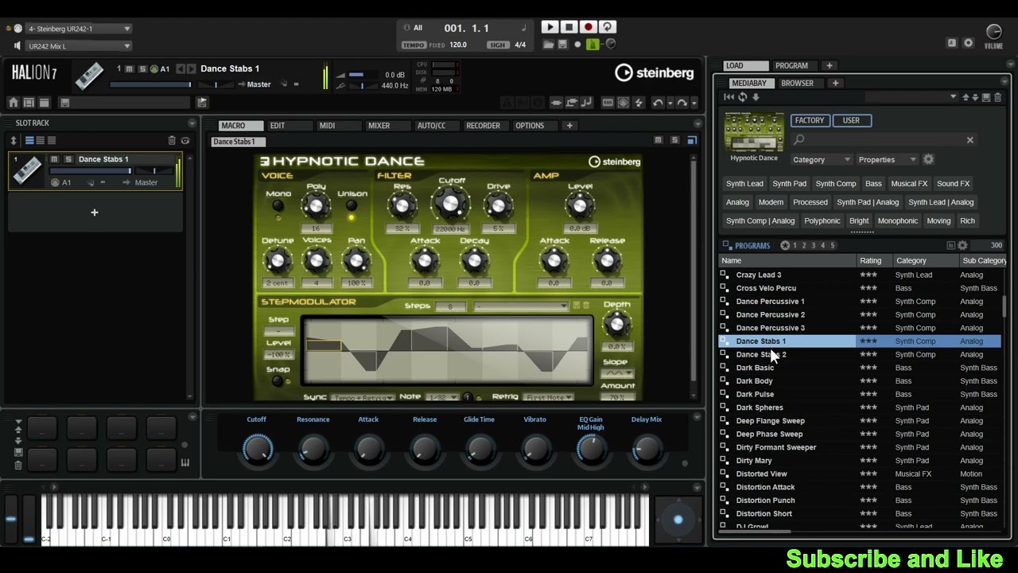Start playback with the Play button
Screen dimensions: 1018x573
pos(550,27)
